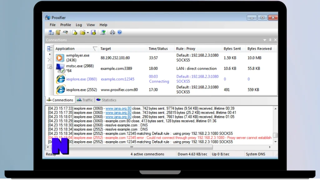The image size is (320, 180).
Task: Click scroll-down arrow in log pane
Action: (x=276, y=142)
